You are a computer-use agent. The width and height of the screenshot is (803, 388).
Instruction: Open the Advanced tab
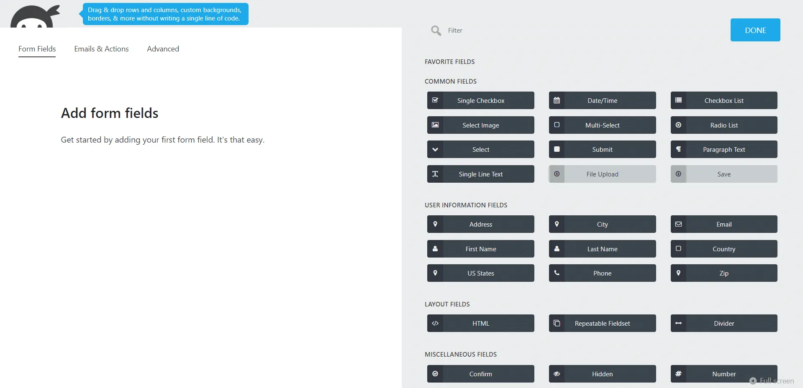(163, 48)
